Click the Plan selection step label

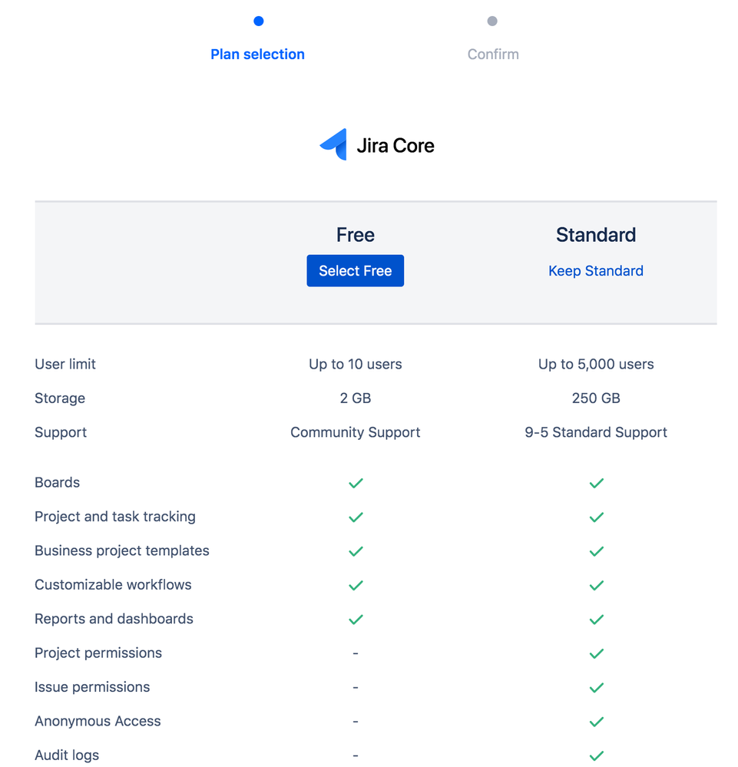(257, 55)
